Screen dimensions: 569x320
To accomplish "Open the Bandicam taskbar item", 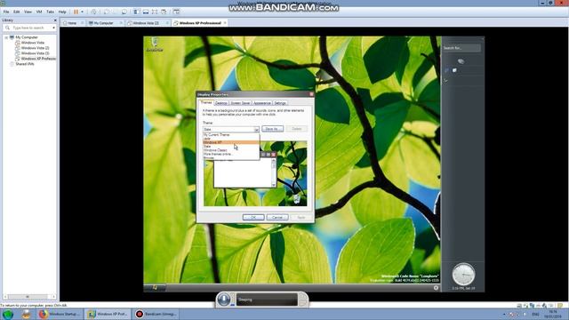I will point(156,314).
